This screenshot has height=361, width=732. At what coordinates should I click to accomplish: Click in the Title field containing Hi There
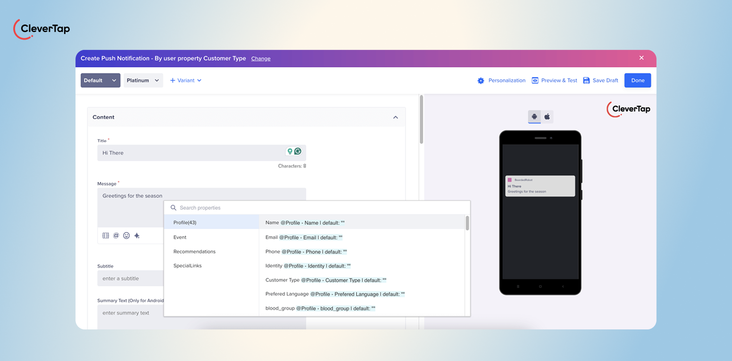202,153
